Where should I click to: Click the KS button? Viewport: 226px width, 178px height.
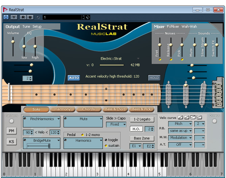(11, 142)
